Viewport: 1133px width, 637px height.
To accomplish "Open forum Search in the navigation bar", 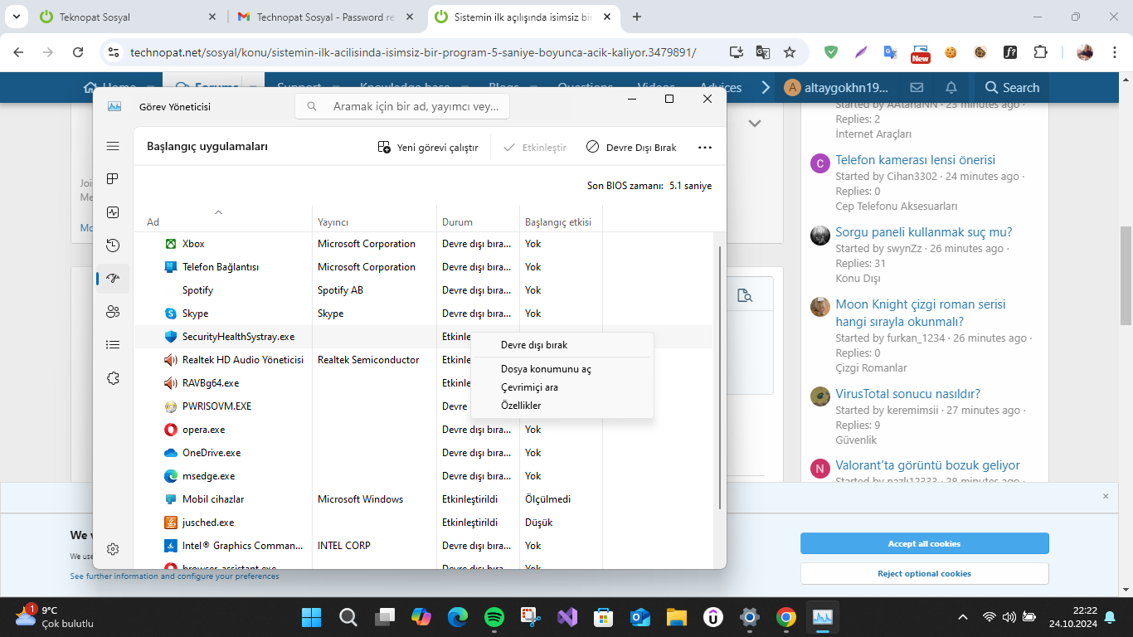I will 1012,87.
